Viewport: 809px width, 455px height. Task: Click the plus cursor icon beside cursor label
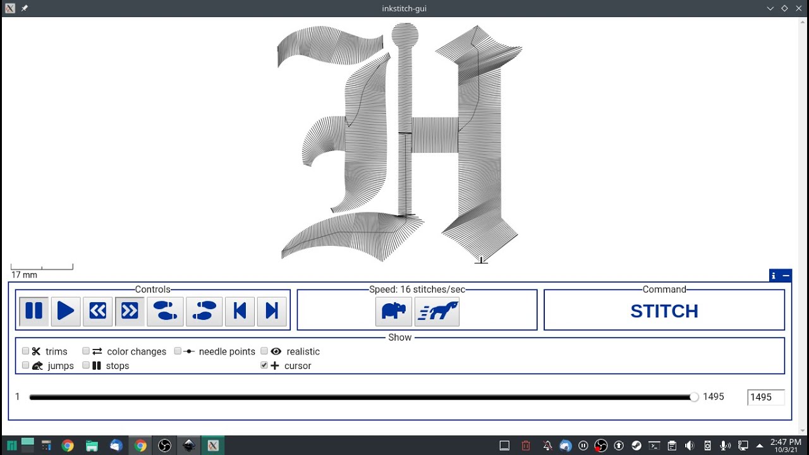tap(275, 365)
